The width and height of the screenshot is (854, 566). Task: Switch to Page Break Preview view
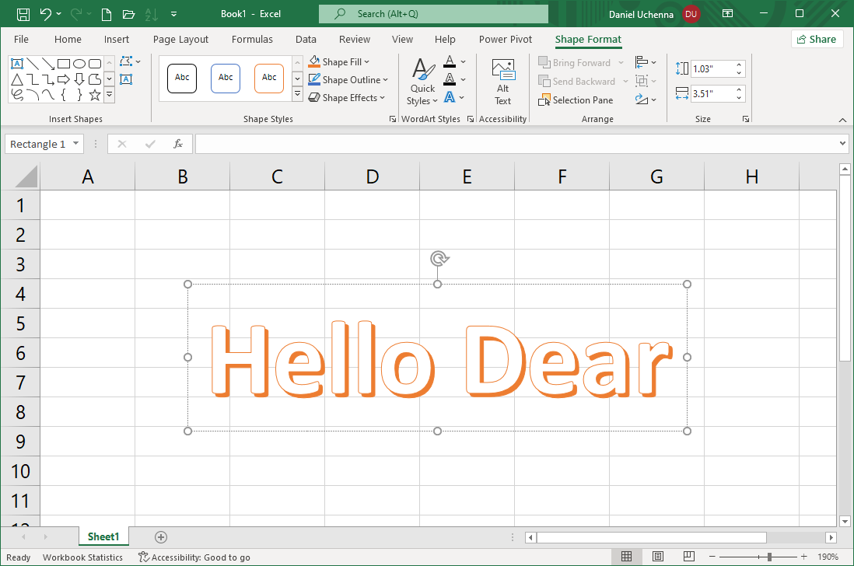(x=689, y=557)
